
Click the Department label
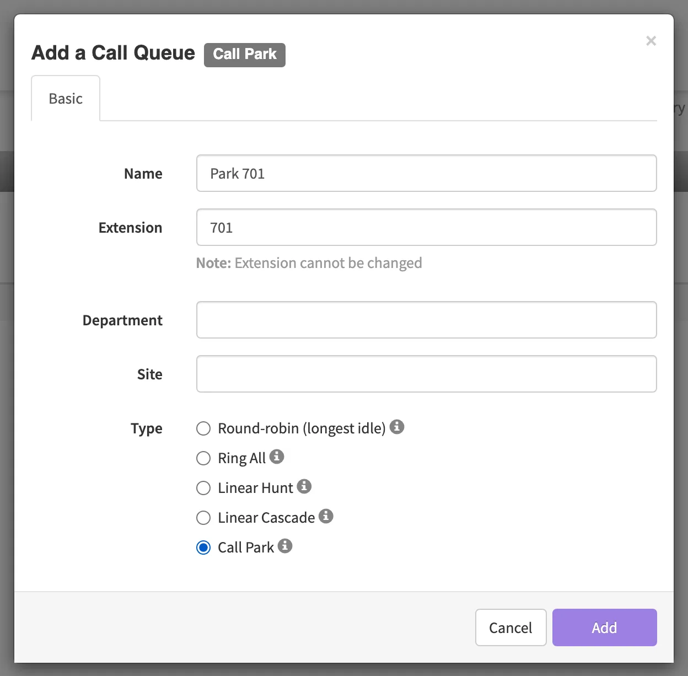[122, 320]
